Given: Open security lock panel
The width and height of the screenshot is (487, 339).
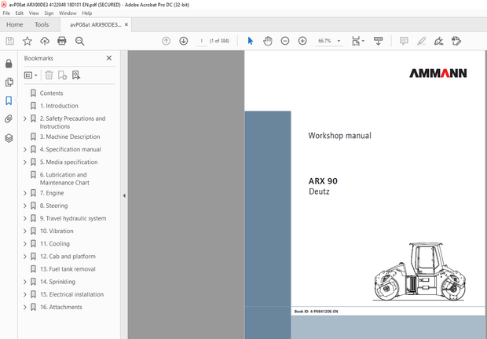Looking at the screenshot, I should [9, 64].
